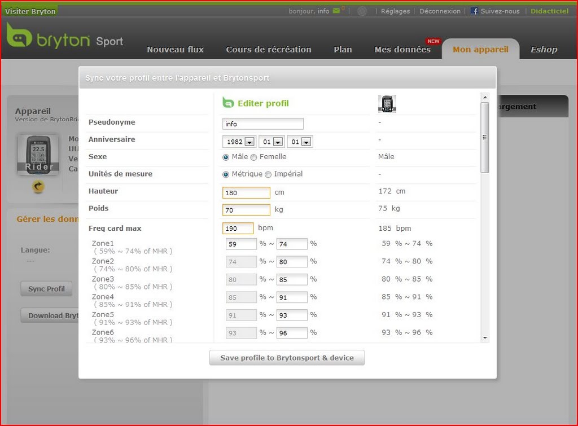Open the Réglages link

click(x=395, y=11)
